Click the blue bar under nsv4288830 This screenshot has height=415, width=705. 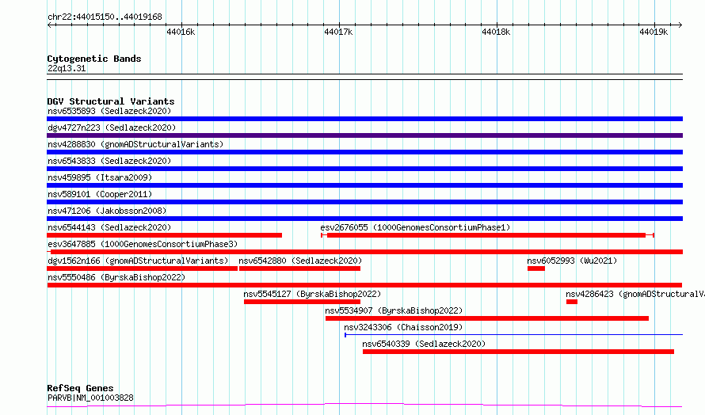364,152
